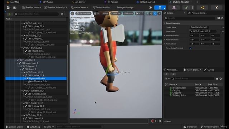The image size is (229, 129).
Task: Open the Curves tab
Action: (209, 70)
